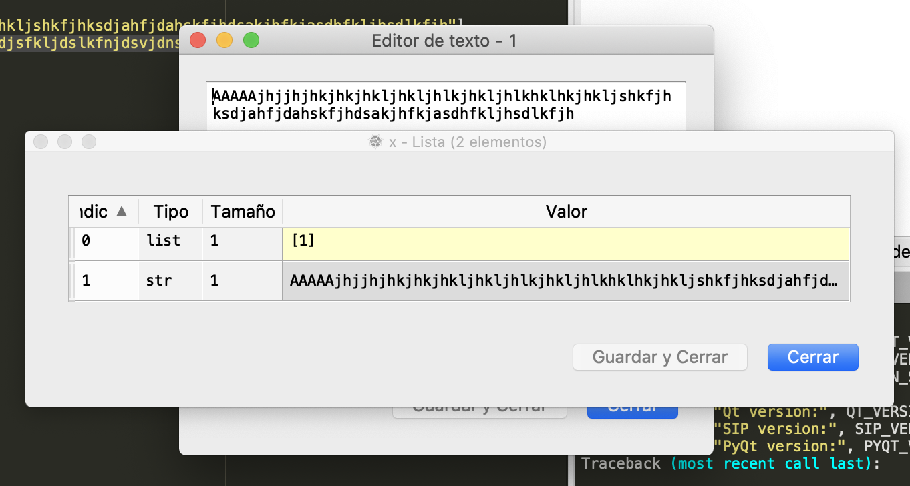Click the Tipo column header

coord(170,212)
